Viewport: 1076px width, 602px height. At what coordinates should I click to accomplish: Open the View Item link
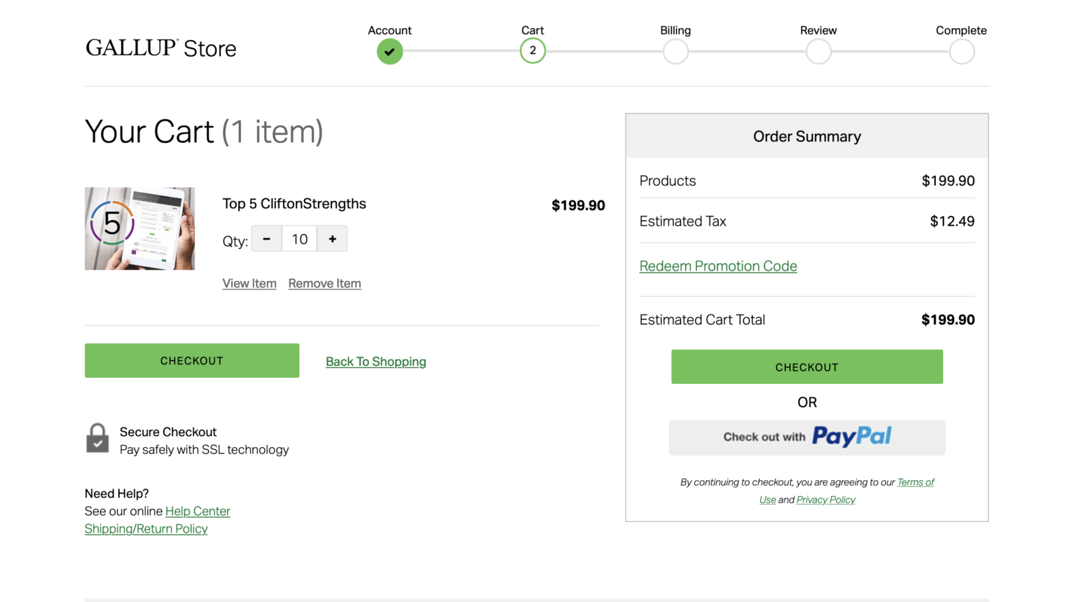249,283
